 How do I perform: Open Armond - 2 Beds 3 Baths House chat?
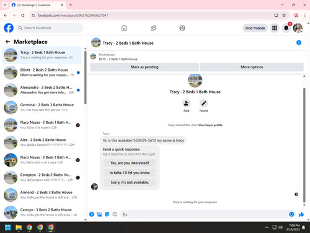[x=42, y=195]
